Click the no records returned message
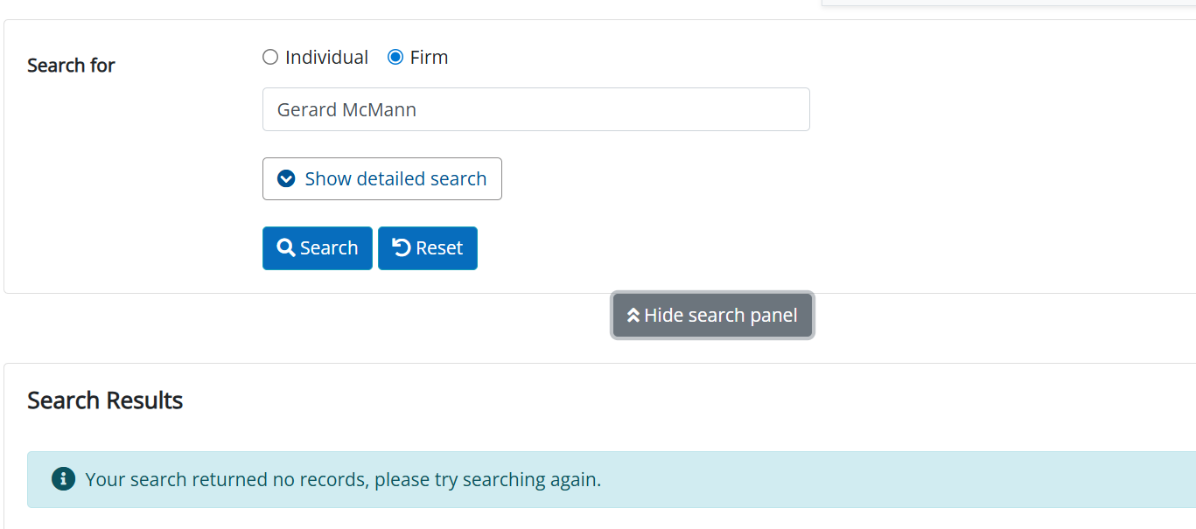 343,479
